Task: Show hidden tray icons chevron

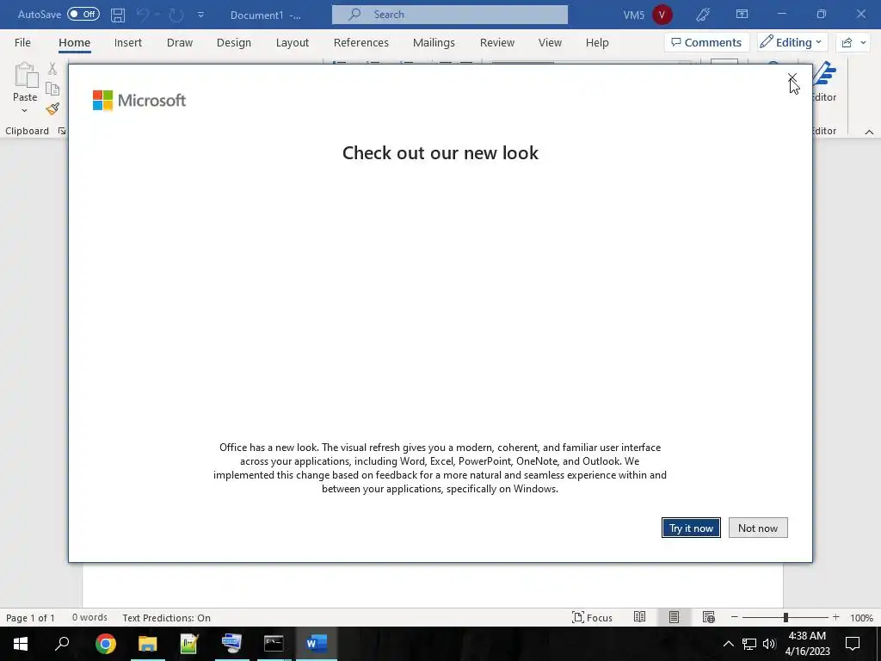Action: [728, 644]
